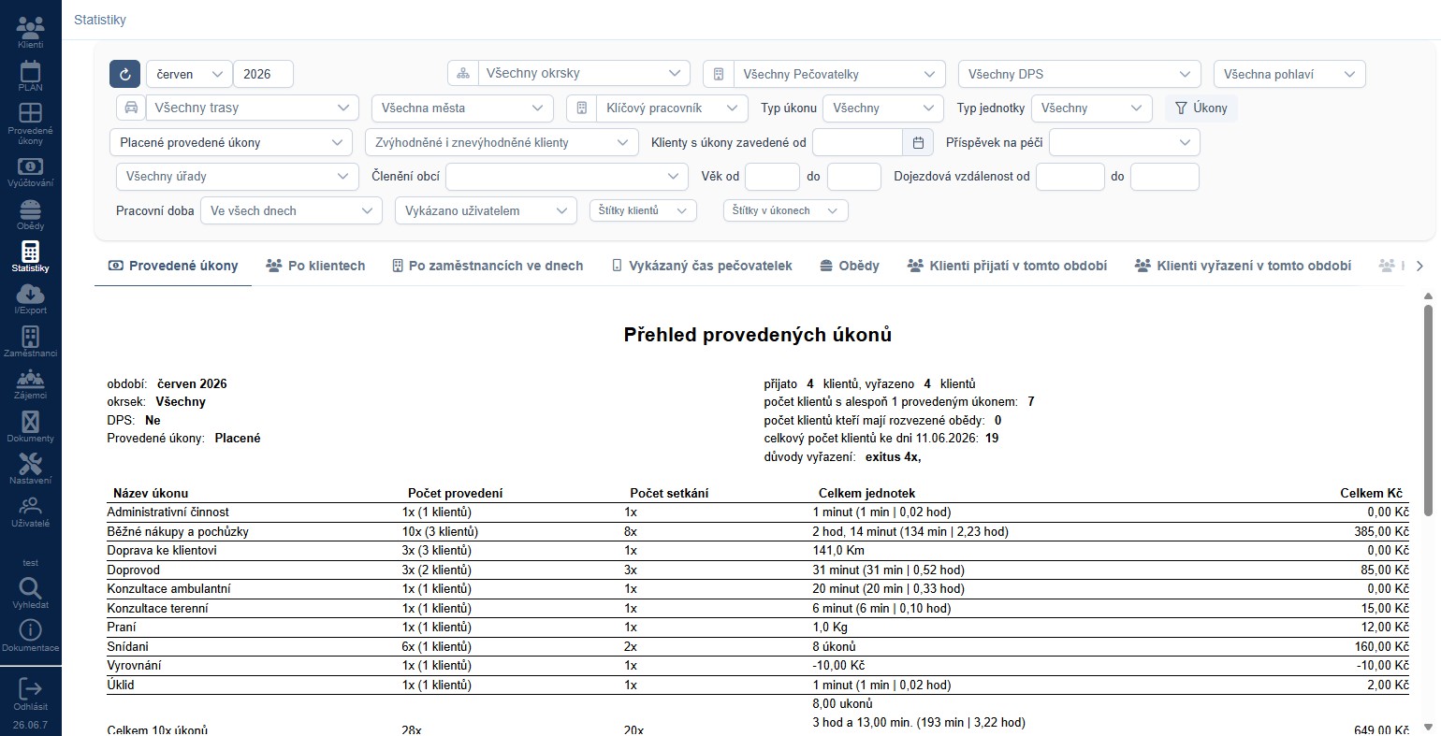The width and height of the screenshot is (1441, 736).
Task: Click the Běžné nákupy a pochůzky row name
Action: coord(178,531)
